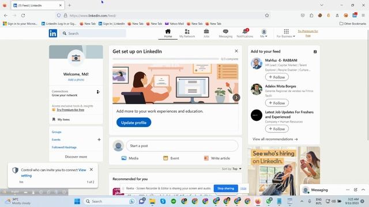369x207 pixels.
Task: Open the Sort by Top dropdown
Action: point(232,168)
